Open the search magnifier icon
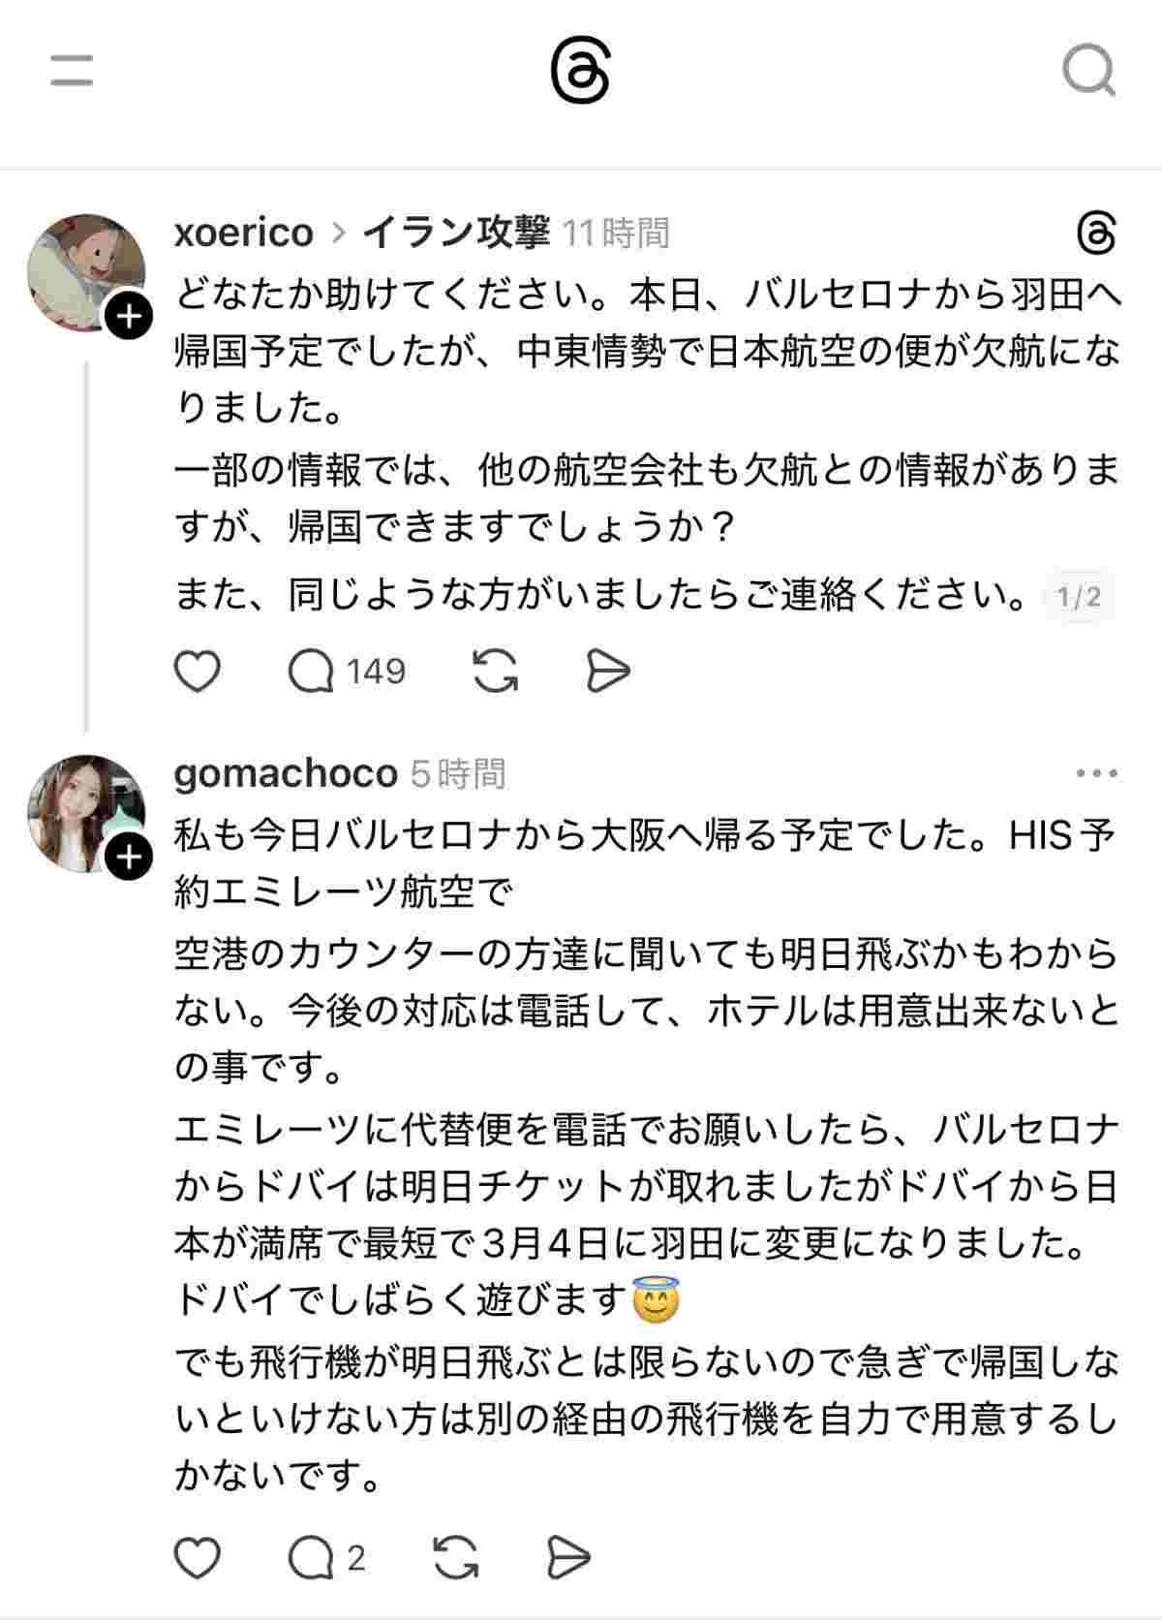The image size is (1162, 1624). coord(1088,71)
